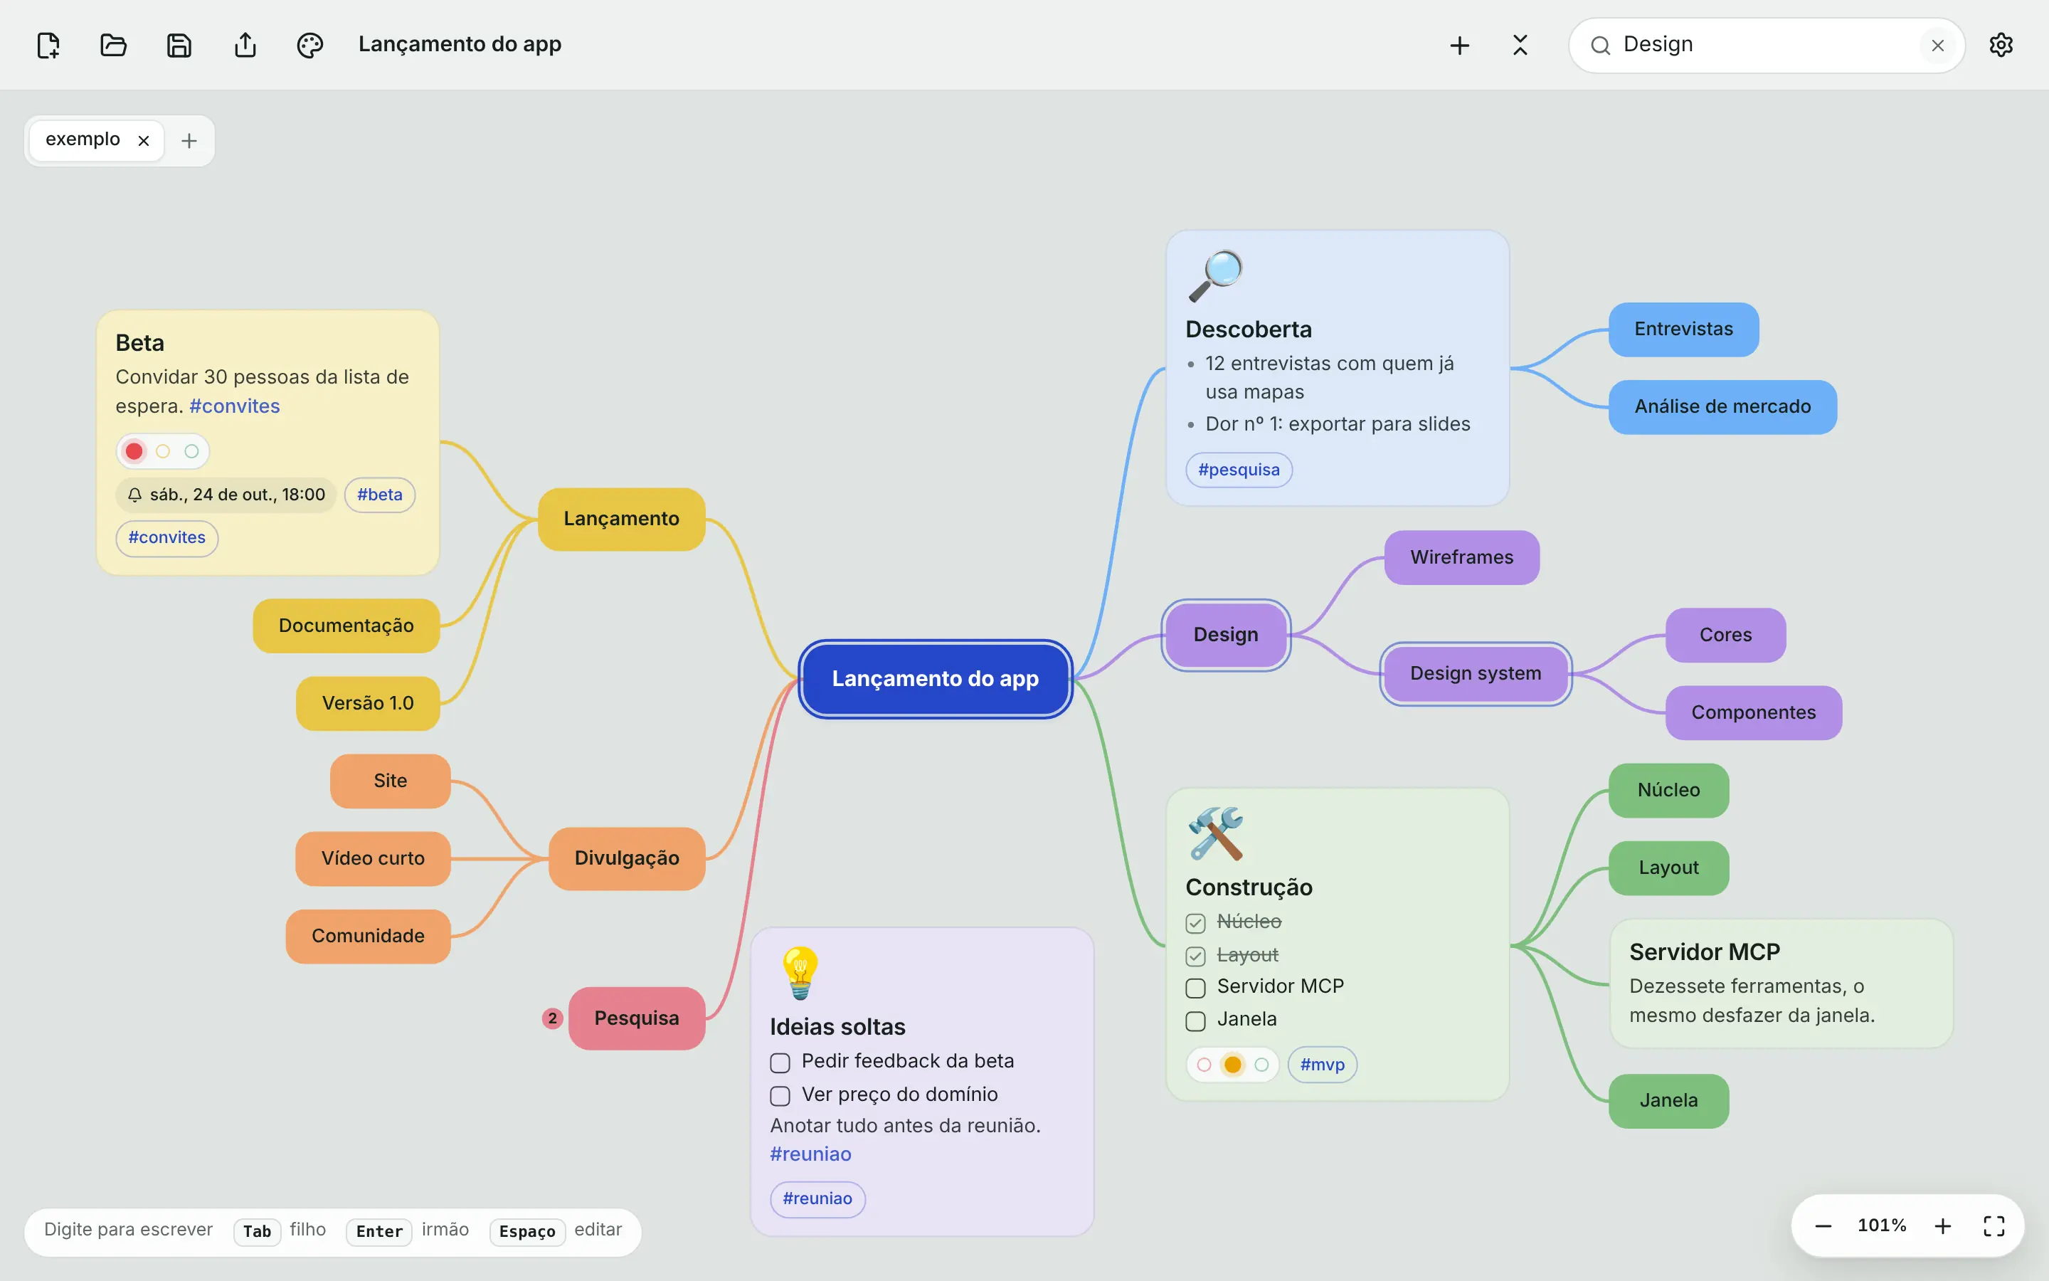The width and height of the screenshot is (2049, 1281).
Task: Click the search magnifier icon
Action: [1599, 46]
